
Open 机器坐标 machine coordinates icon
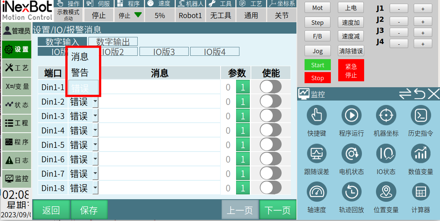[x=386, y=116]
